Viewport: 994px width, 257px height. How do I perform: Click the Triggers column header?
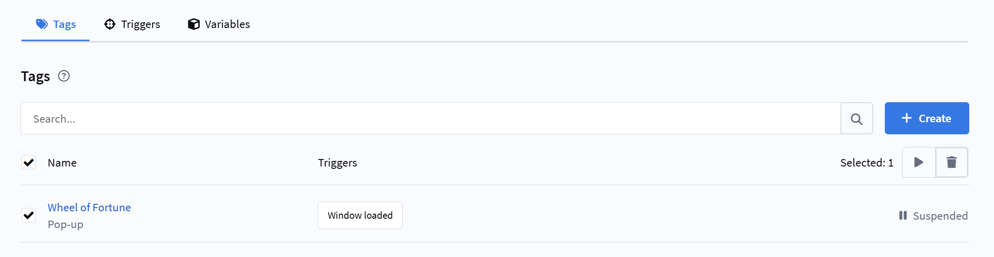click(x=337, y=163)
